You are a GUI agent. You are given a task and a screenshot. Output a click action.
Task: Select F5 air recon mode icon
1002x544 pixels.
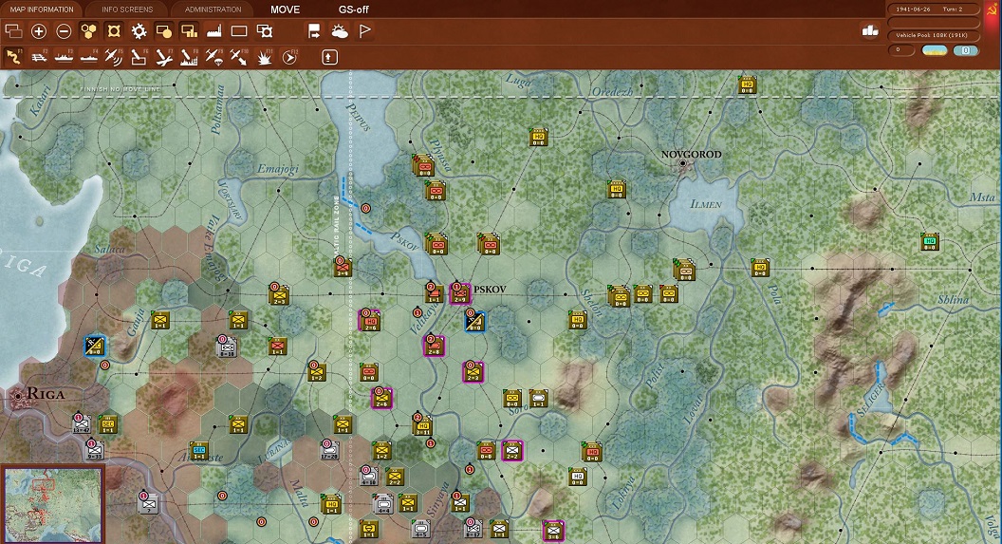tap(114, 57)
